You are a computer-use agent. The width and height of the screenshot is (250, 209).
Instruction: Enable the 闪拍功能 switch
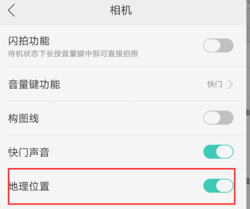(218, 46)
